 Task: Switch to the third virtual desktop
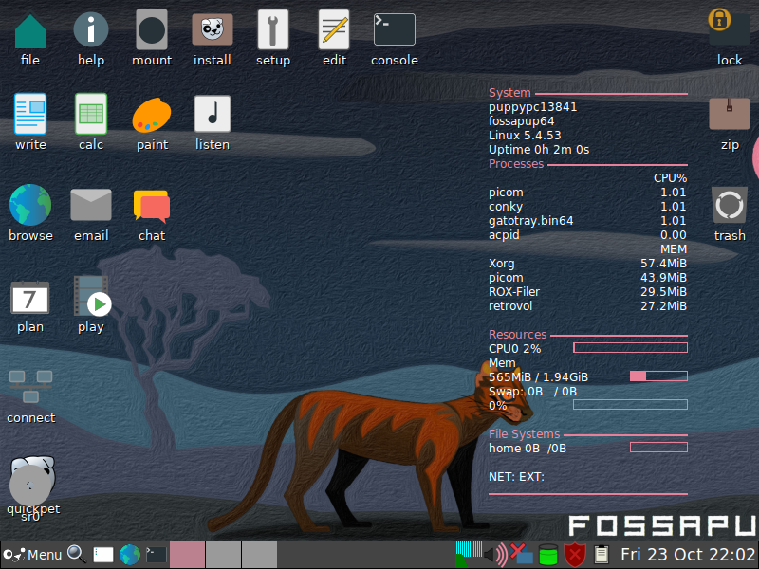259,555
